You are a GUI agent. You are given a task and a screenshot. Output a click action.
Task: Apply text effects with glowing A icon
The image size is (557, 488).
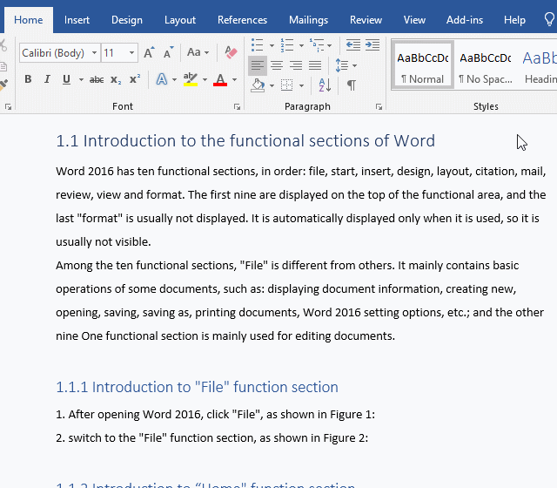coord(162,79)
